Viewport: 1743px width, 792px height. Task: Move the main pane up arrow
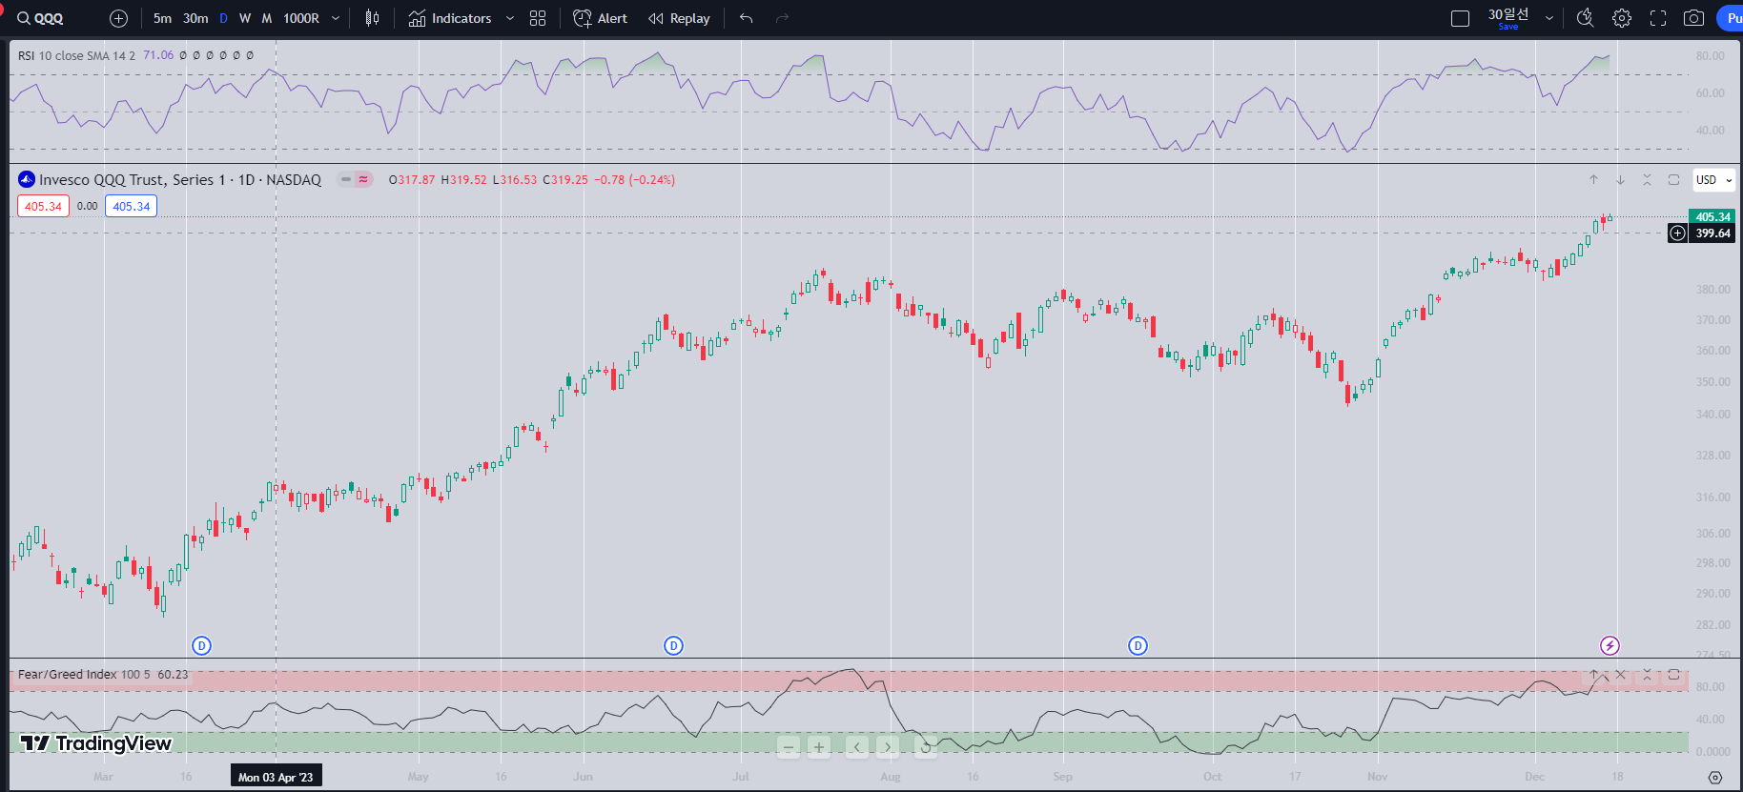coord(1593,179)
